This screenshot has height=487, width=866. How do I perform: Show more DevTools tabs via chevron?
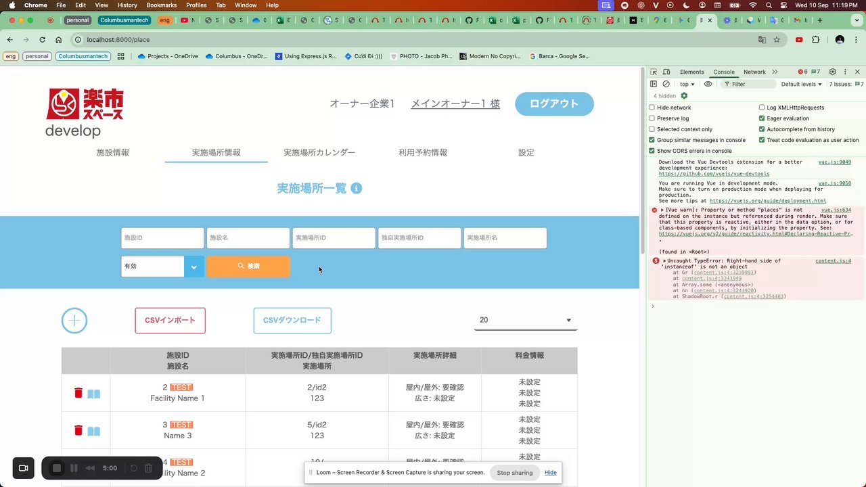click(x=775, y=72)
